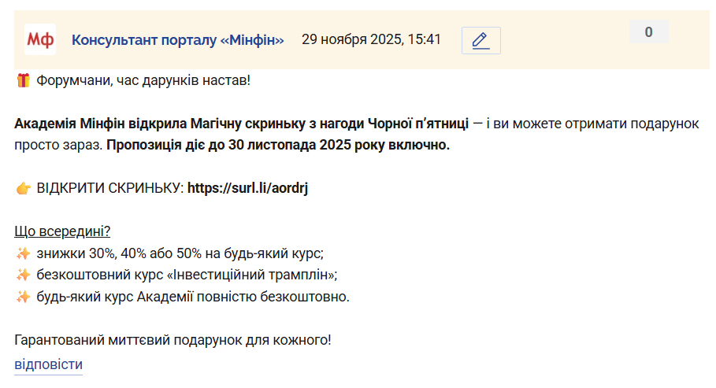Click the Мф avatar logo
Image resolution: width=716 pixels, height=388 pixels.
pyautogui.click(x=40, y=39)
